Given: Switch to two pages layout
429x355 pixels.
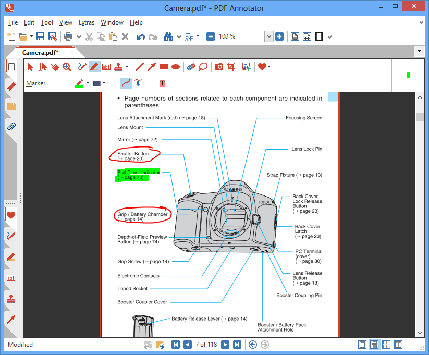Looking at the screenshot, I should pyautogui.click(x=386, y=345).
